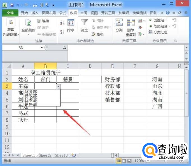Click the Consolidate icon

140,28
